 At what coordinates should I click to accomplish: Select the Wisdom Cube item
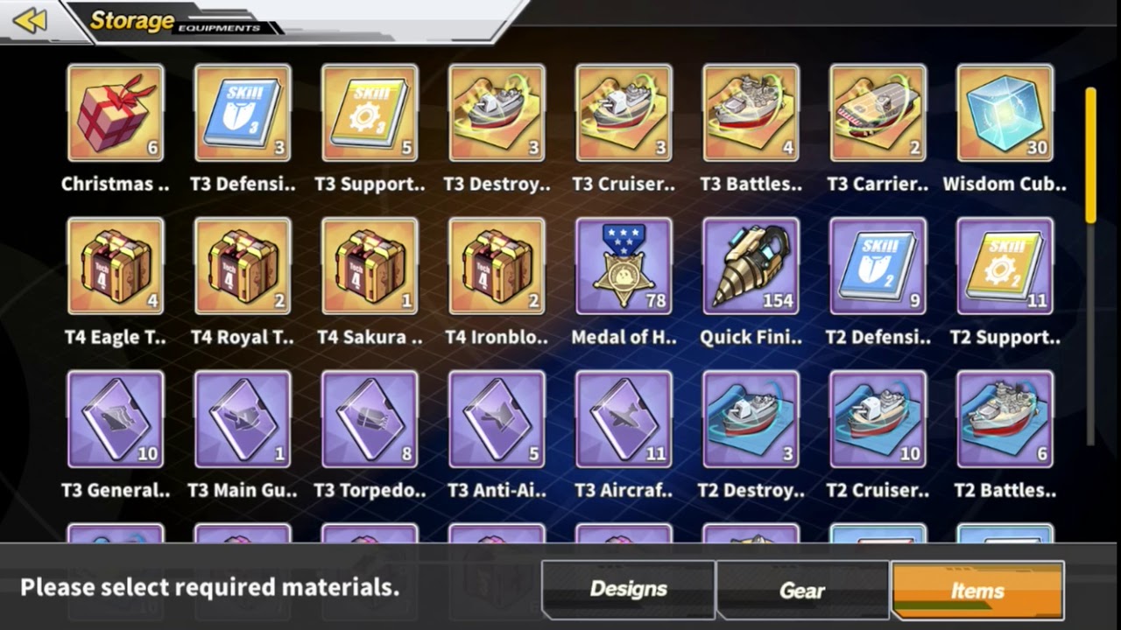click(1005, 113)
